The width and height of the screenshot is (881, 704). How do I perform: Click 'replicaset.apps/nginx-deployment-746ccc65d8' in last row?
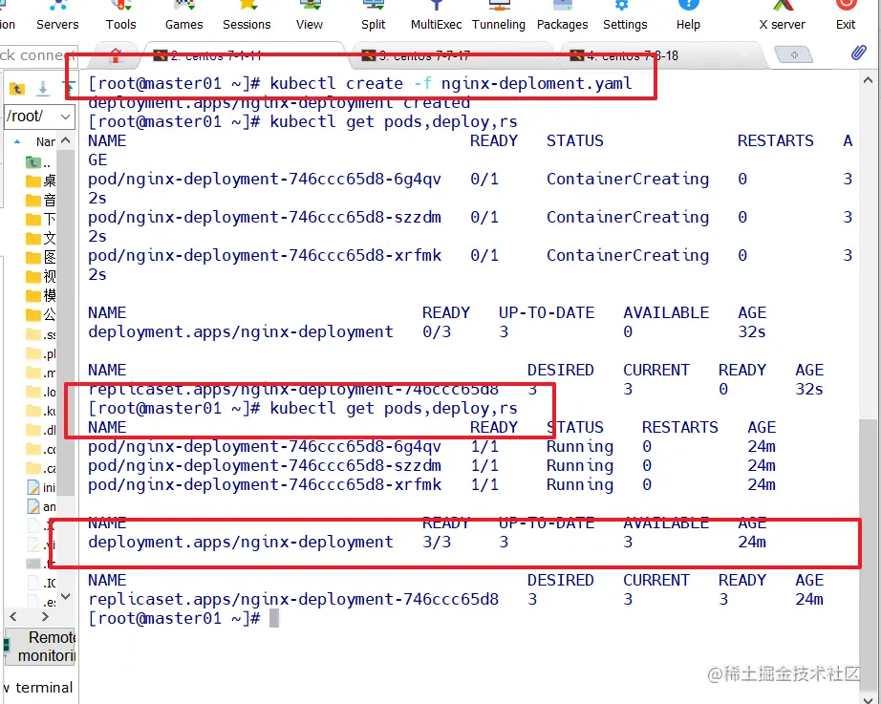pos(293,600)
